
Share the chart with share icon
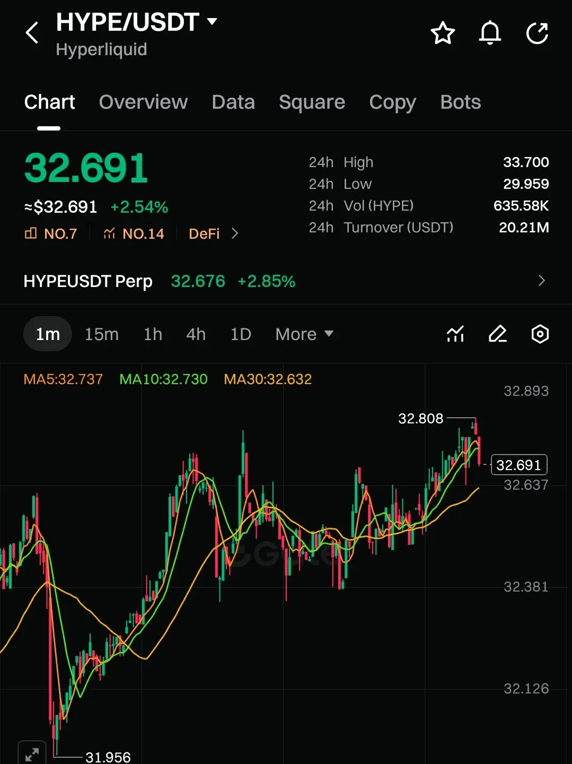537,33
